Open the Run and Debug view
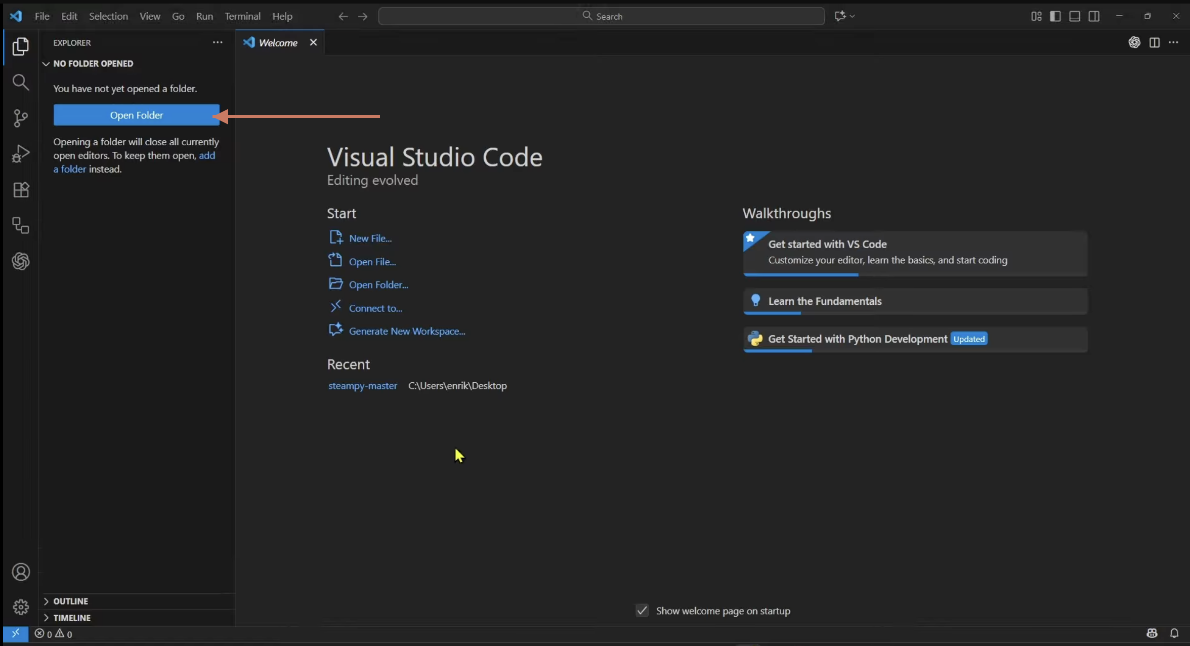This screenshot has height=646, width=1190. [20, 154]
